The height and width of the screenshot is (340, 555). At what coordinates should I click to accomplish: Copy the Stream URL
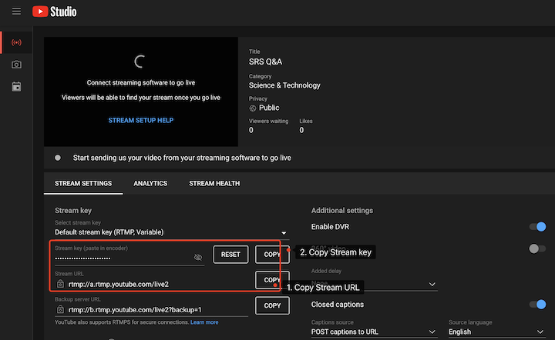(x=272, y=280)
